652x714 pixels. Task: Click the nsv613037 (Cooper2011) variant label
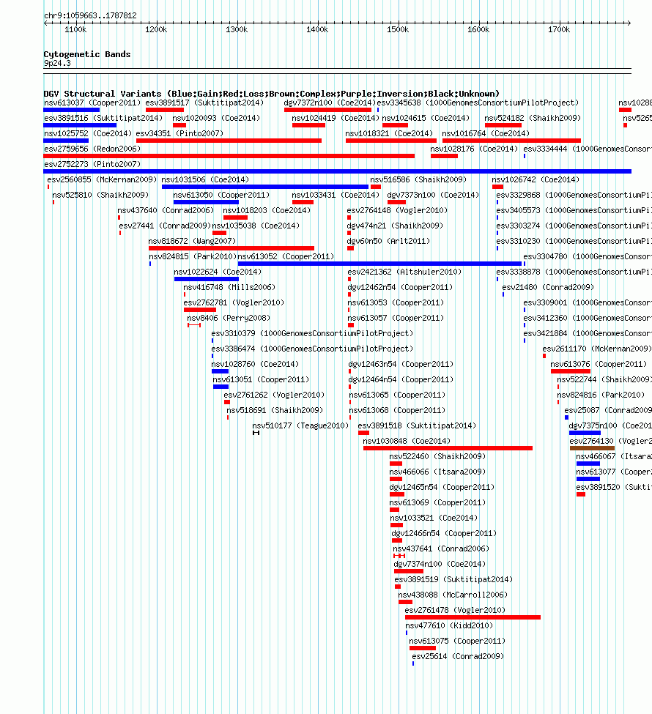92,103
